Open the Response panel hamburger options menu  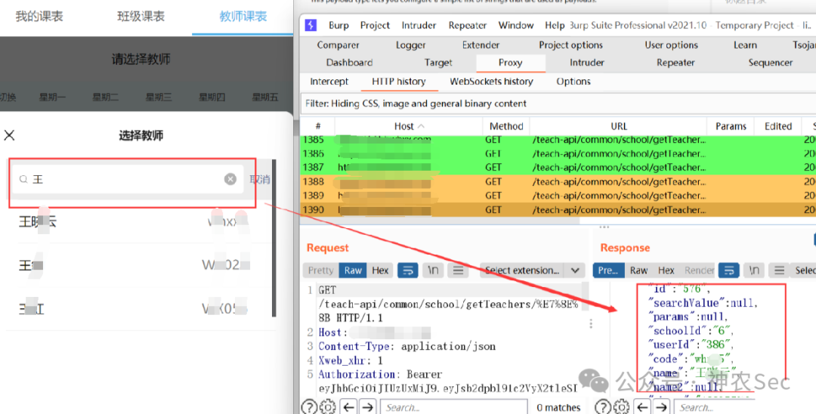tap(779, 270)
